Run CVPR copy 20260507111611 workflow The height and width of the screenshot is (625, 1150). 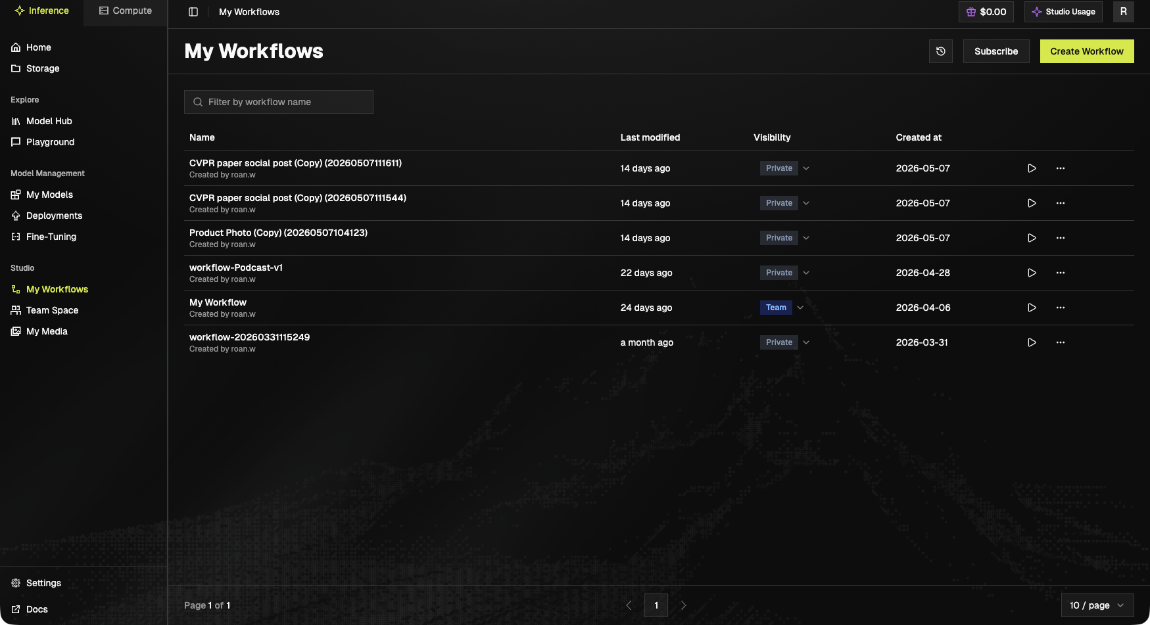[x=1032, y=168]
